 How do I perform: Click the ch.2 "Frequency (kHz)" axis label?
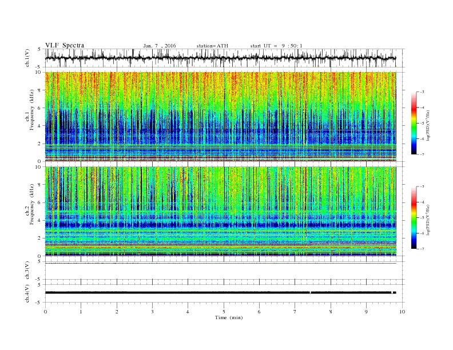pyautogui.click(x=31, y=204)
